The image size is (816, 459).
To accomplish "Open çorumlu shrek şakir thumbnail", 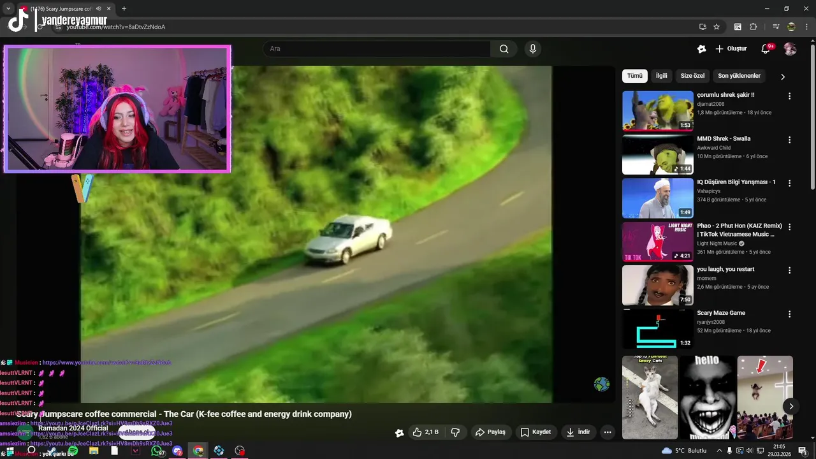I will click(x=657, y=110).
